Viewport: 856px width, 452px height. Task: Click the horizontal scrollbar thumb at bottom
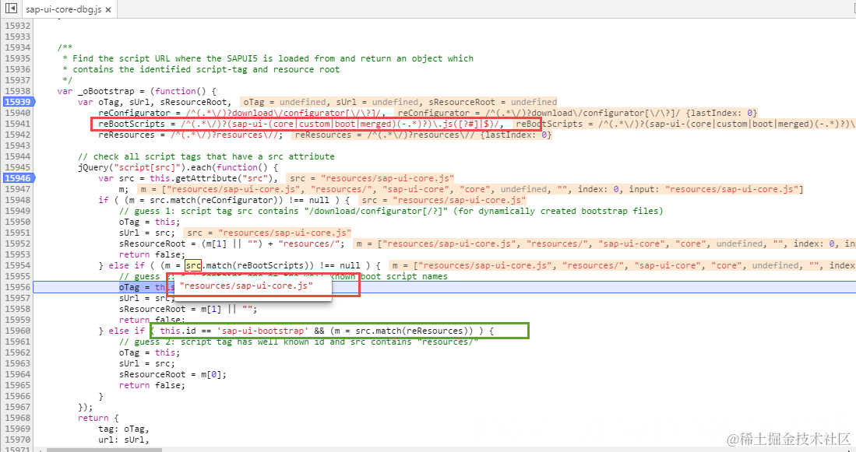click(x=104, y=450)
